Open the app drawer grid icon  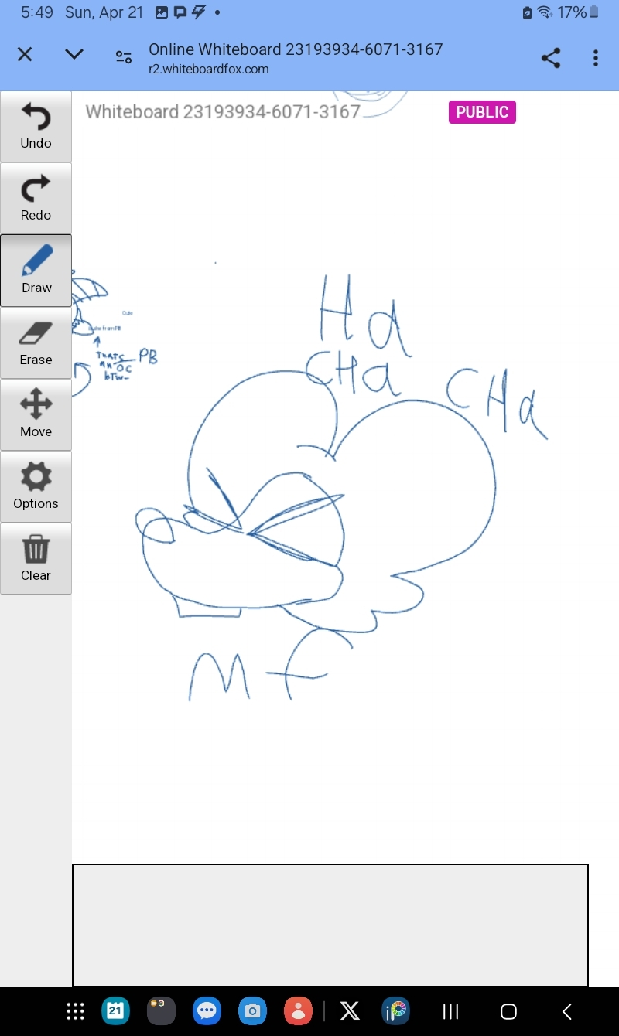pos(75,1011)
